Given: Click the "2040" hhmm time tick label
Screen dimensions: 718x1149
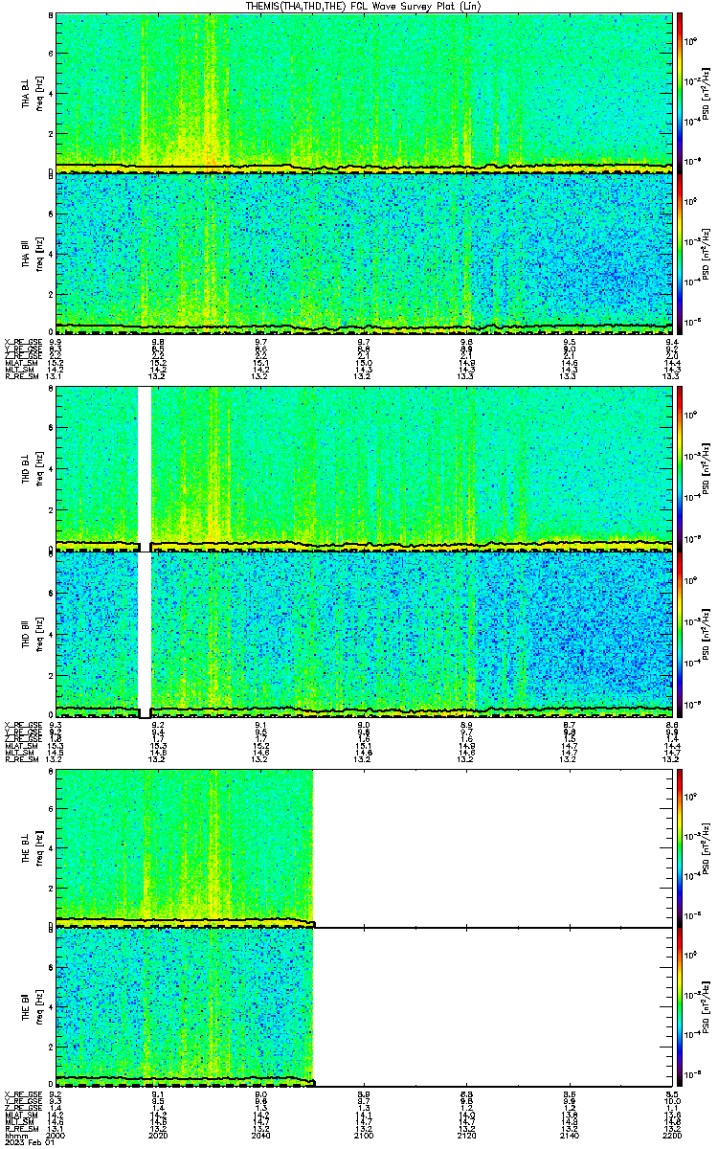Looking at the screenshot, I should [261, 1136].
